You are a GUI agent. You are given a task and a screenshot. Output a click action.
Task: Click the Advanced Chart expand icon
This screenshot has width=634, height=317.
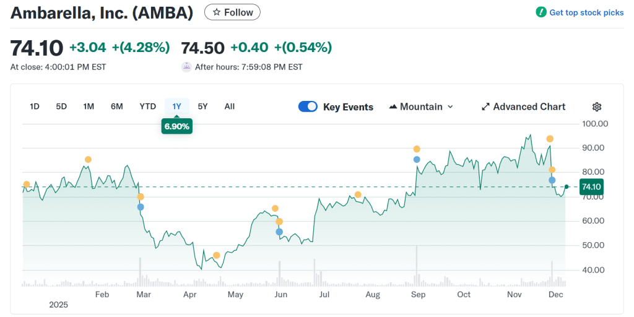coord(486,106)
